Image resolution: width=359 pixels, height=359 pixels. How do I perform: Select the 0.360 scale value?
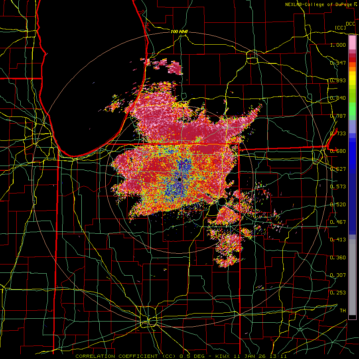tap(338, 258)
